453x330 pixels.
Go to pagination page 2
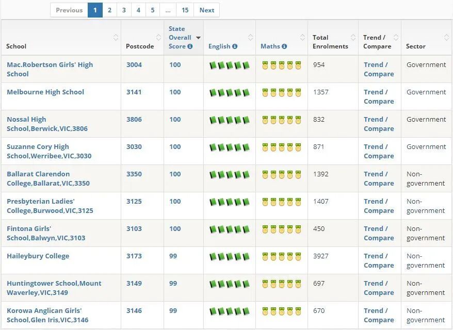click(x=109, y=10)
